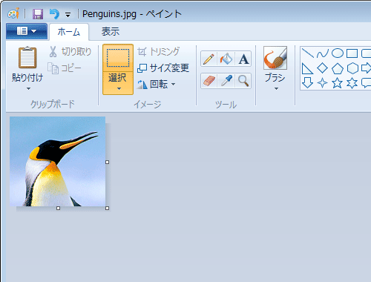371x282 pixels.
Task: Select the Magnifier tool
Action: pos(243,81)
